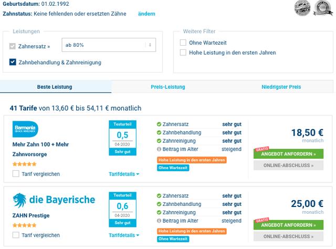Click blue Ohne Wartezeit tag in Barmenia card
The width and height of the screenshot is (336, 249).
pyautogui.click(x=173, y=168)
